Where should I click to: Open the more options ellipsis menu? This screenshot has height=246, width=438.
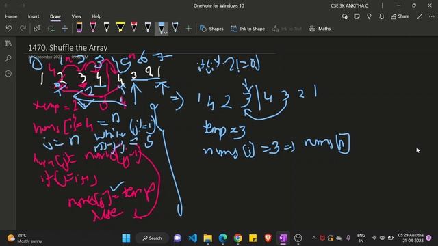click(432, 16)
